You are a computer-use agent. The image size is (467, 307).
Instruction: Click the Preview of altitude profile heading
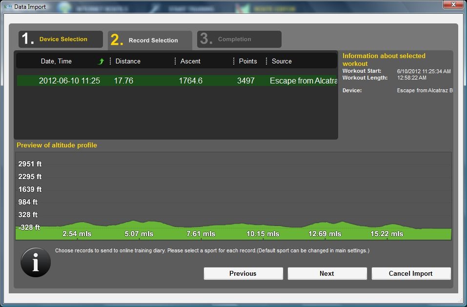[x=57, y=145]
